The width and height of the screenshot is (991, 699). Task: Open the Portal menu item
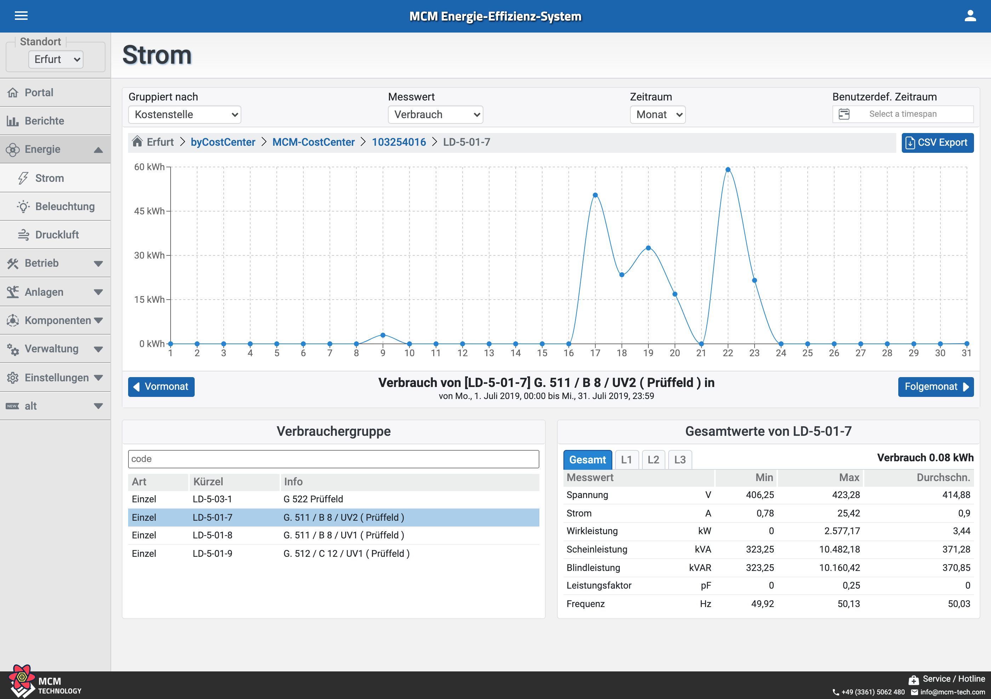coord(55,93)
